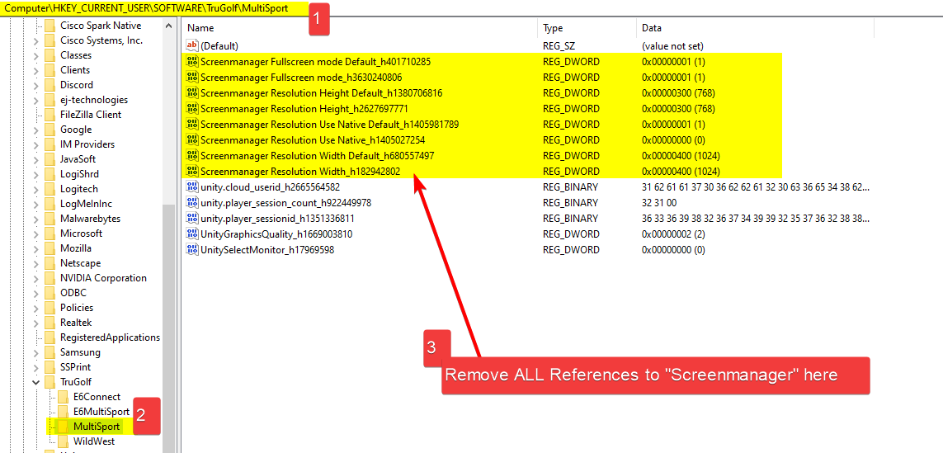Screen dimensions: 943x453
Task: Select the E6Connect subkey
Action: 97,397
